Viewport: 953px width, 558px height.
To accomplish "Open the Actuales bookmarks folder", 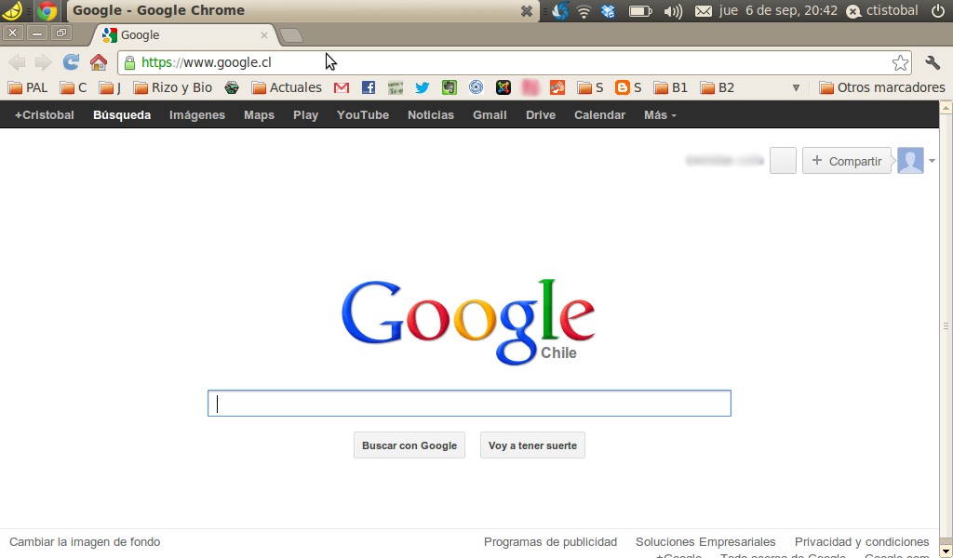I will click(287, 88).
